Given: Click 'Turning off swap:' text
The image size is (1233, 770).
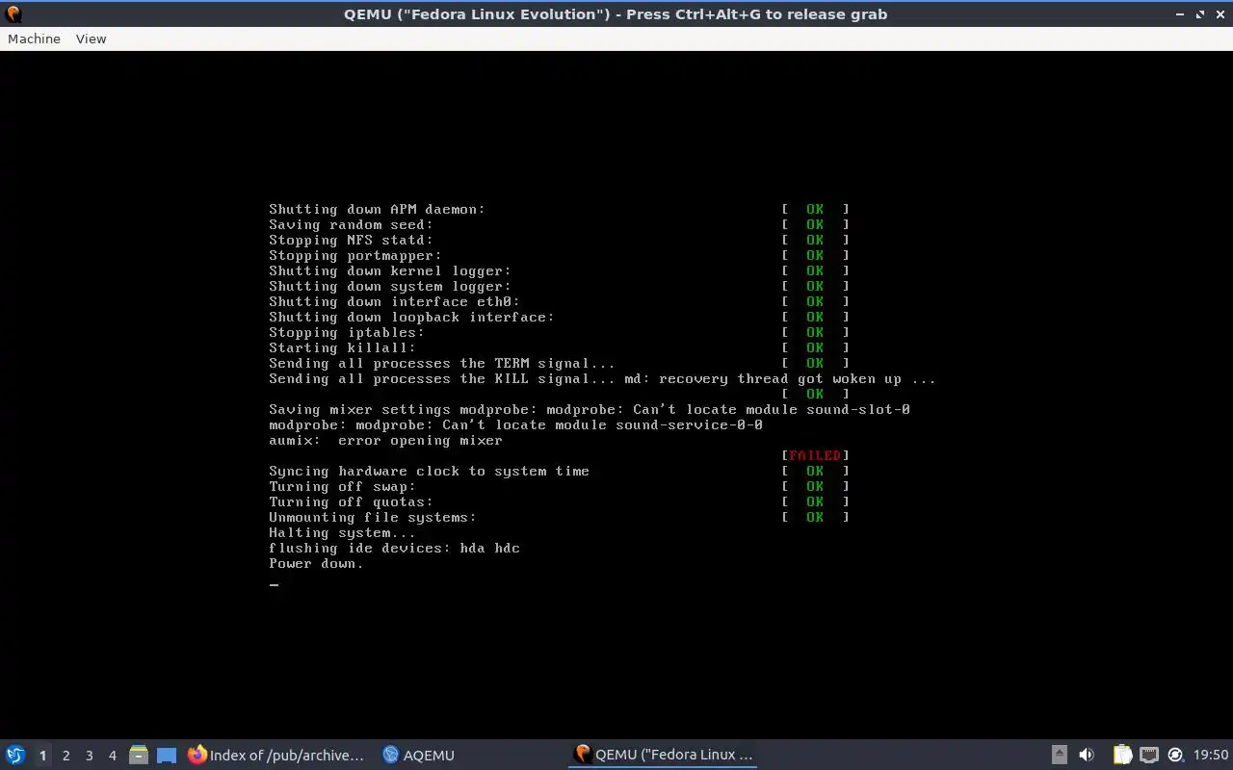Looking at the screenshot, I should (x=342, y=486).
